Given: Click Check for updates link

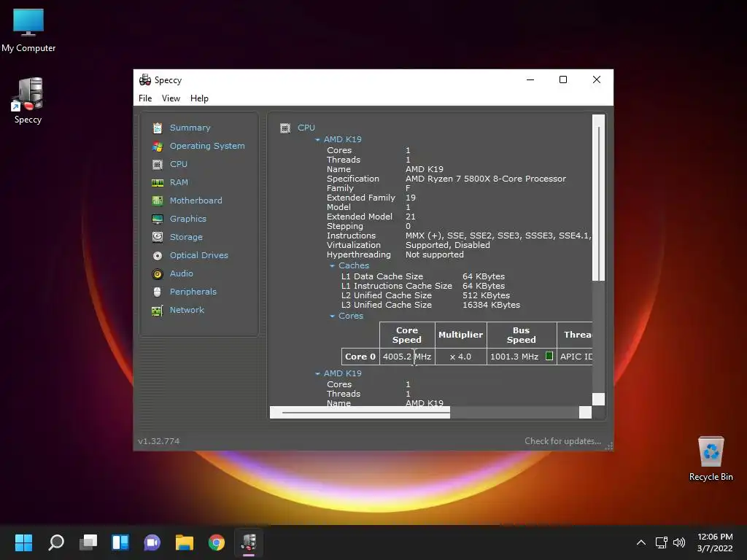Looking at the screenshot, I should [562, 441].
